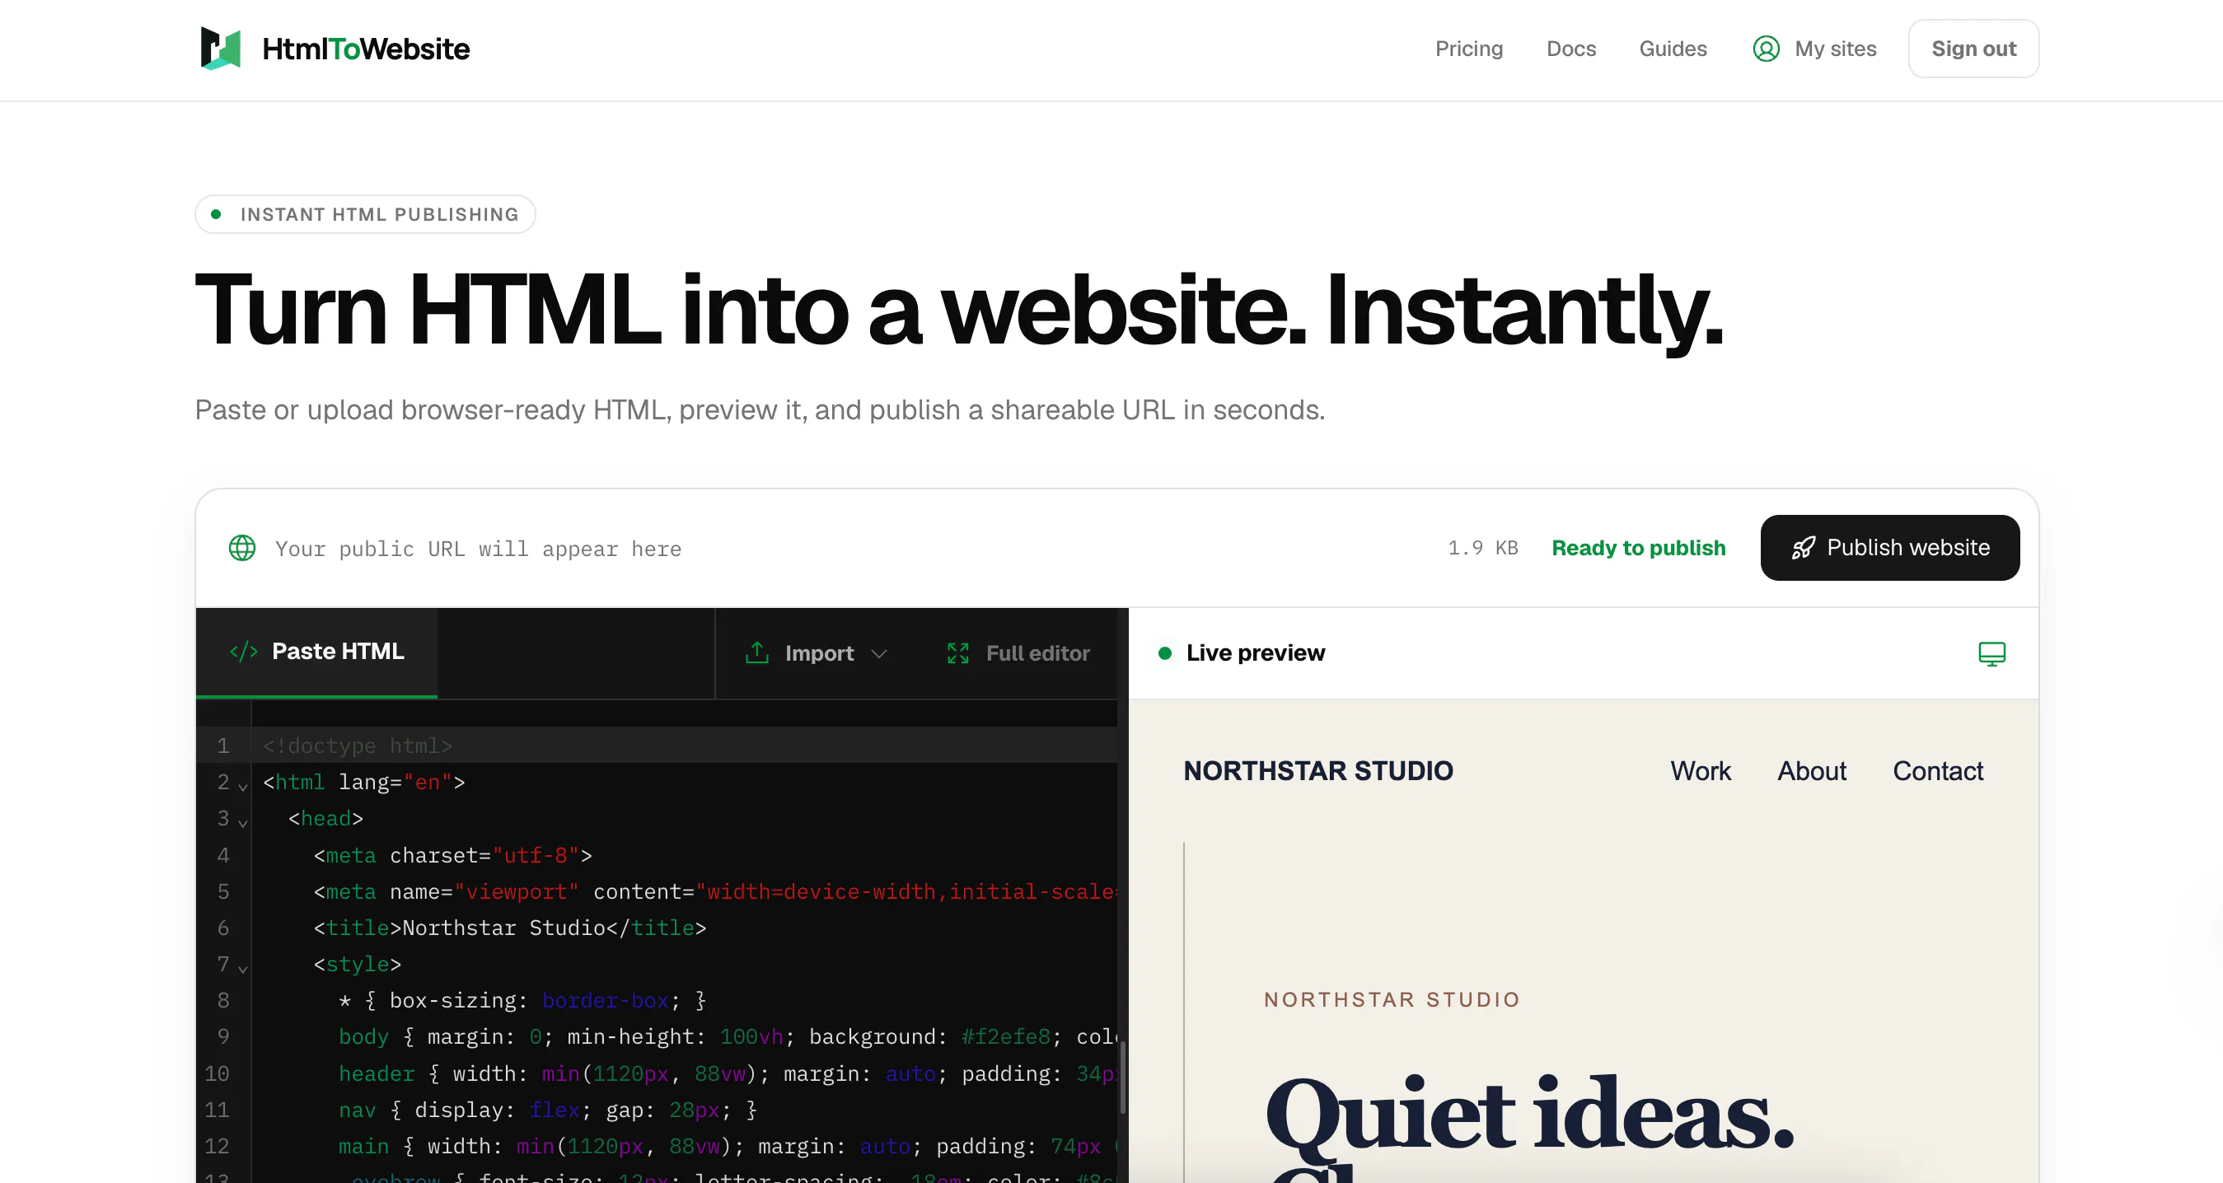Click the My sites user avatar icon
2223x1183 pixels.
[x=1766, y=49]
